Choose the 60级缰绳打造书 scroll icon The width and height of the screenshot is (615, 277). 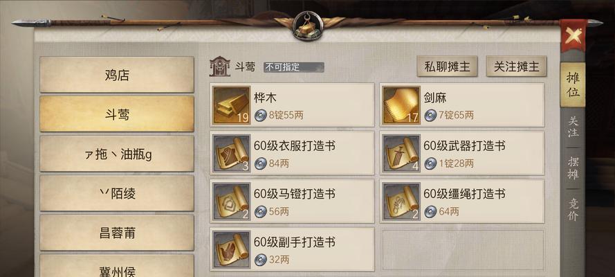(x=401, y=202)
